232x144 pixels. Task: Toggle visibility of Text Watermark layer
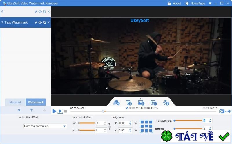click(40, 22)
